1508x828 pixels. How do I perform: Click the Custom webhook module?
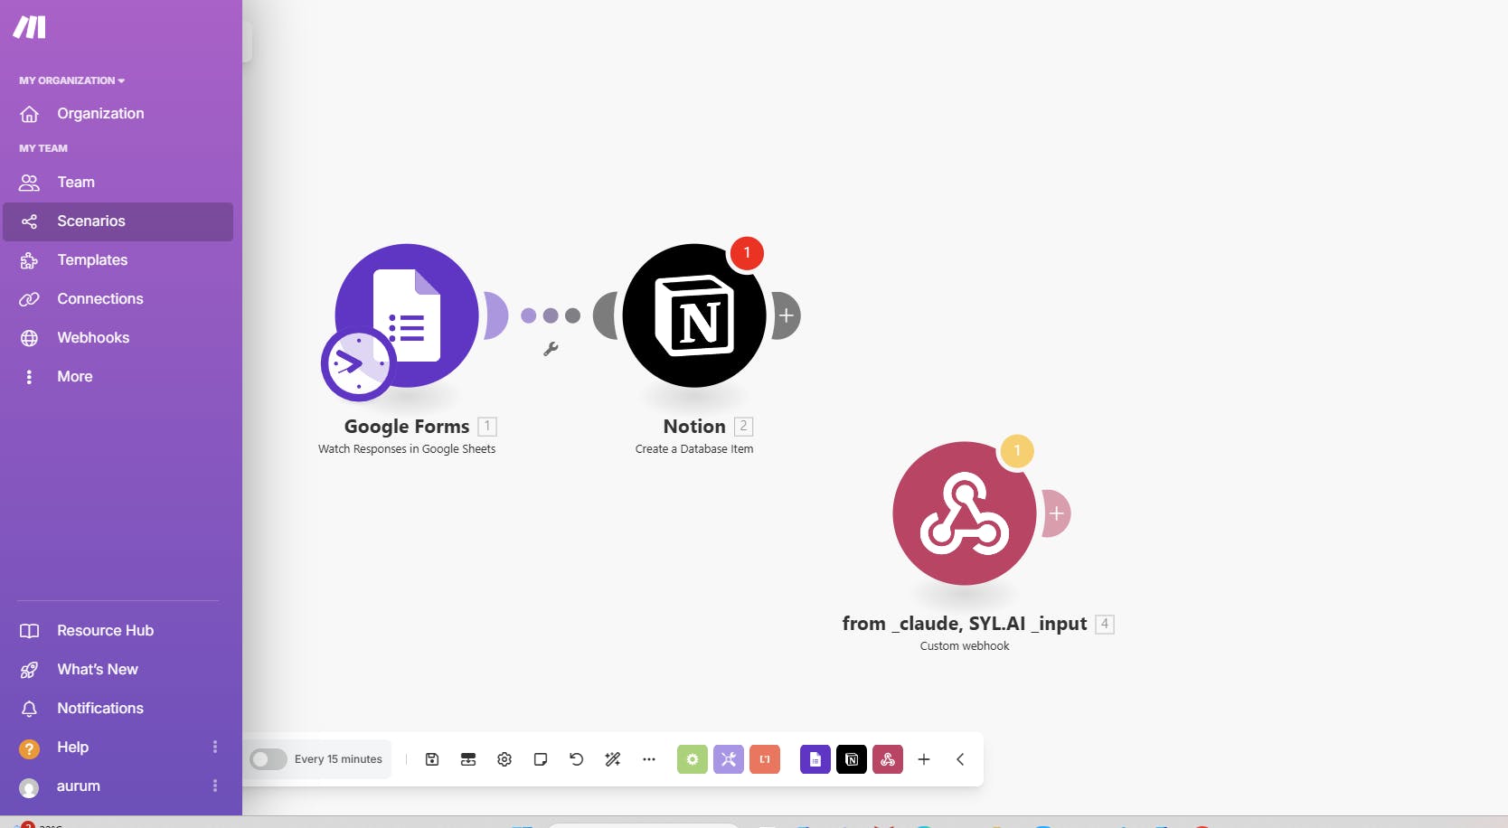point(965,513)
